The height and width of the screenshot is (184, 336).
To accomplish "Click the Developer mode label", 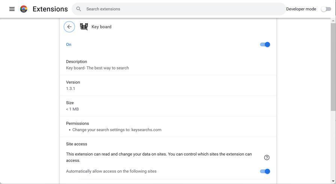I will click(301, 9).
